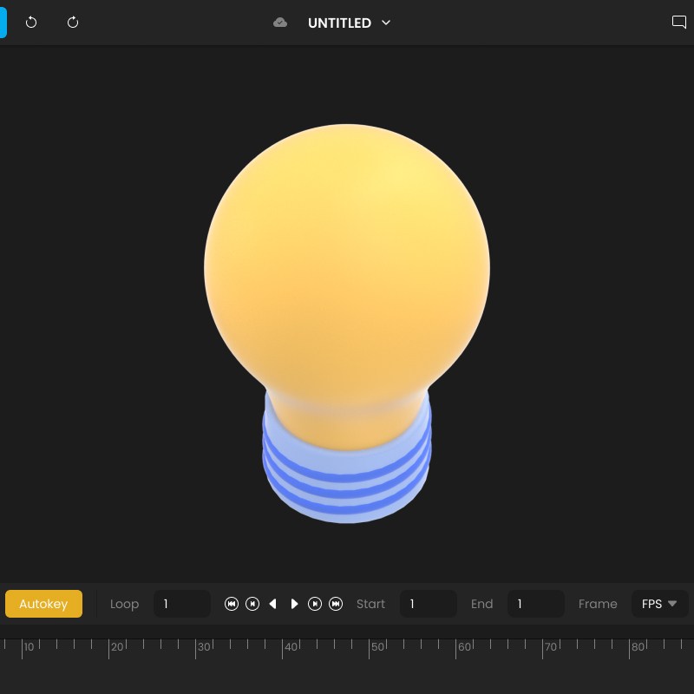Jump to last frame of animation

tap(336, 604)
